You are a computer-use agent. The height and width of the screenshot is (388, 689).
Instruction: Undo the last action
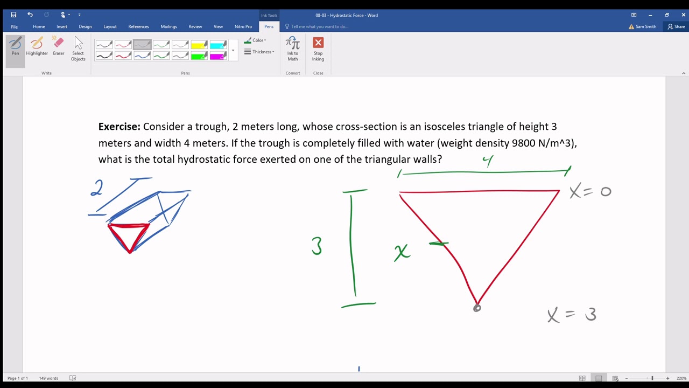30,15
